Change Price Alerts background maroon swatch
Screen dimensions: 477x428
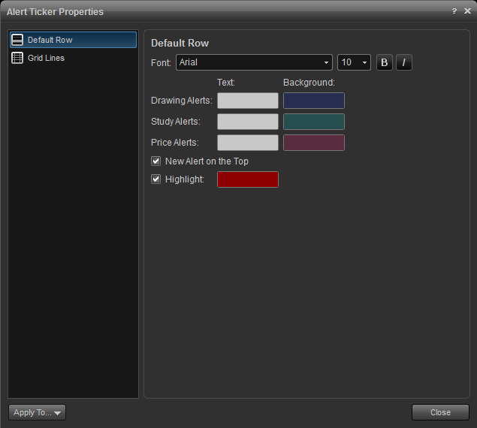click(x=314, y=143)
